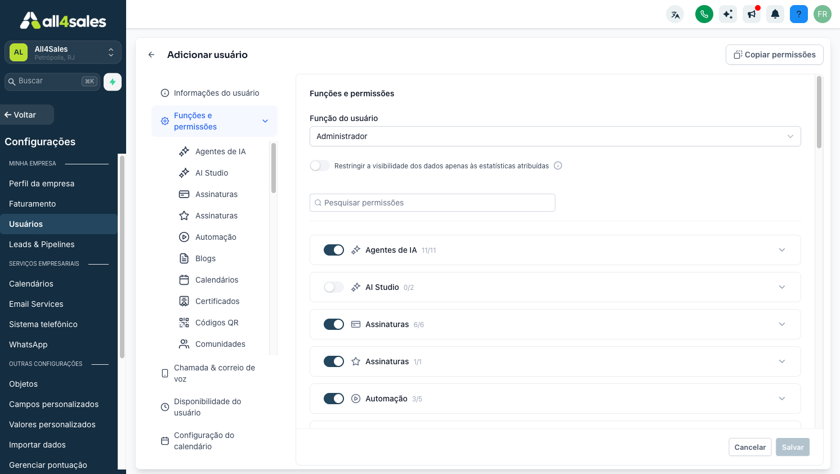Click the translate language icon in header

click(x=675, y=14)
